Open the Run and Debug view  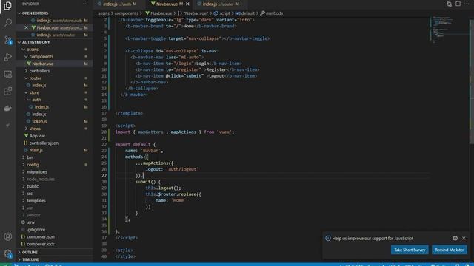[x=7, y=57]
